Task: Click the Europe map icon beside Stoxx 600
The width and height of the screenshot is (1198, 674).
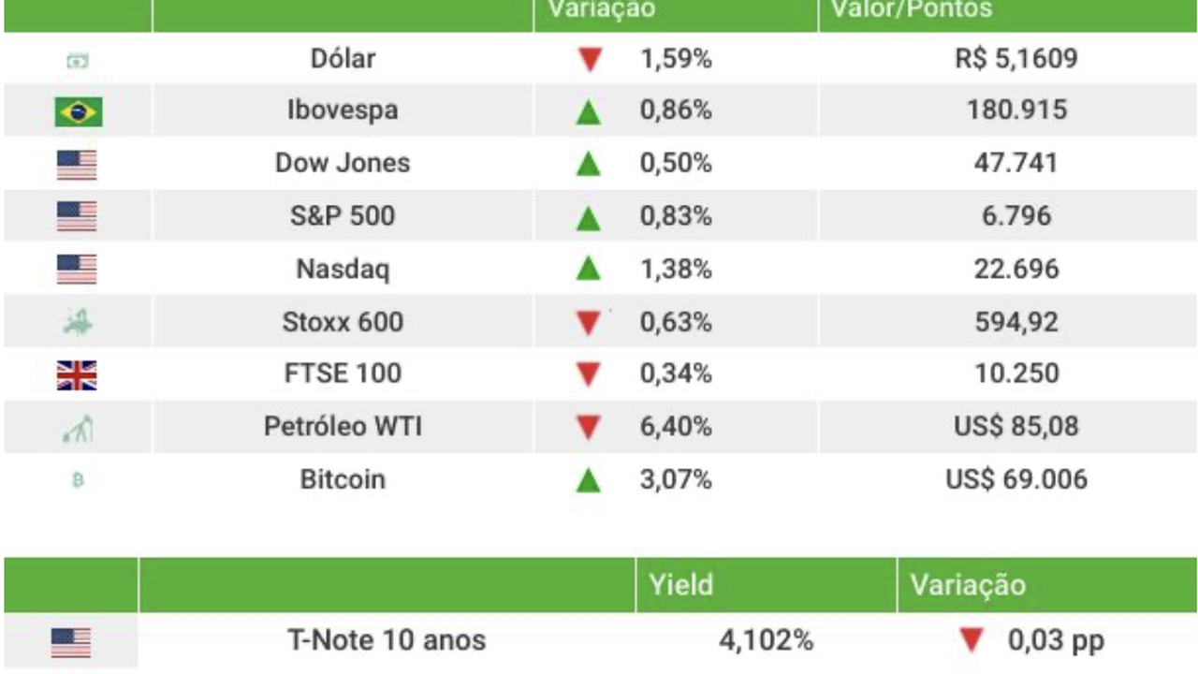Action: [78, 324]
